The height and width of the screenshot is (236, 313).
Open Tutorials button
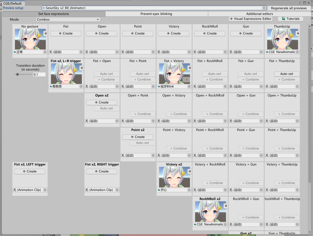click(291, 19)
